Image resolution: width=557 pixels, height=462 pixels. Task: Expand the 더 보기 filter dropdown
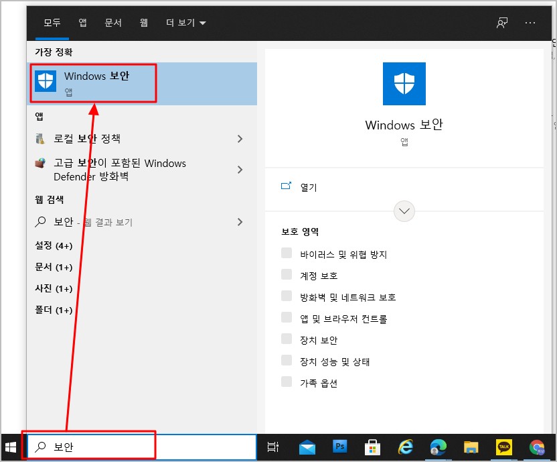click(186, 23)
